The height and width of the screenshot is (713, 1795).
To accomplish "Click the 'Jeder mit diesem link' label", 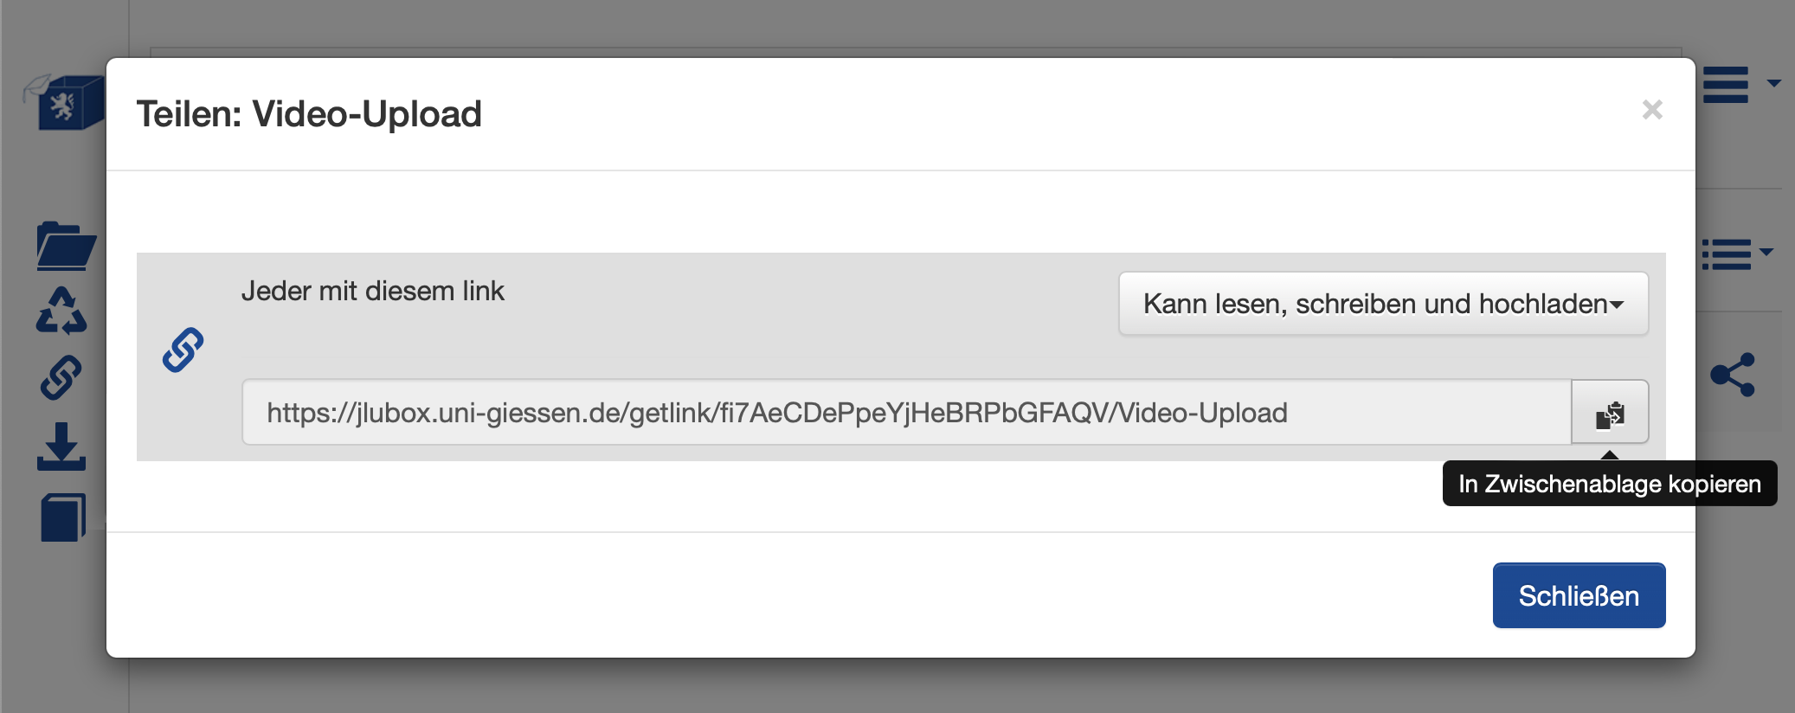I will [x=372, y=292].
